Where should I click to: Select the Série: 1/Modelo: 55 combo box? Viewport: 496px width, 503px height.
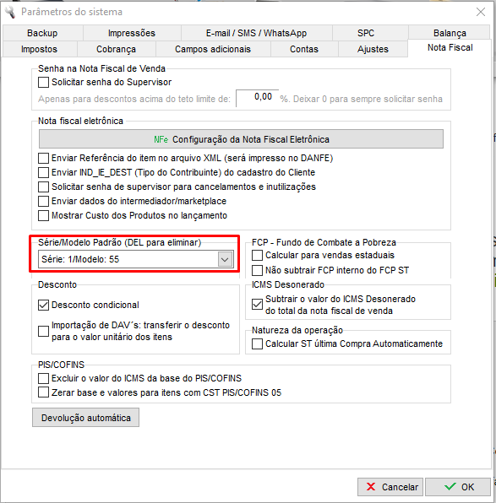point(135,259)
